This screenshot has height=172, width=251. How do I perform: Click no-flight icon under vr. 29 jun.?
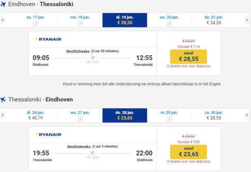point(169,119)
